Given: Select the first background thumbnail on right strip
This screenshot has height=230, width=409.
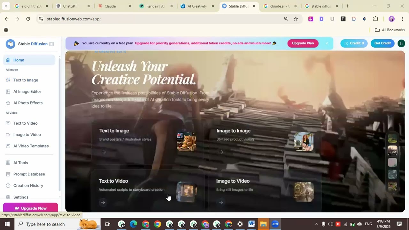Looking at the screenshot, I should pos(392,139).
